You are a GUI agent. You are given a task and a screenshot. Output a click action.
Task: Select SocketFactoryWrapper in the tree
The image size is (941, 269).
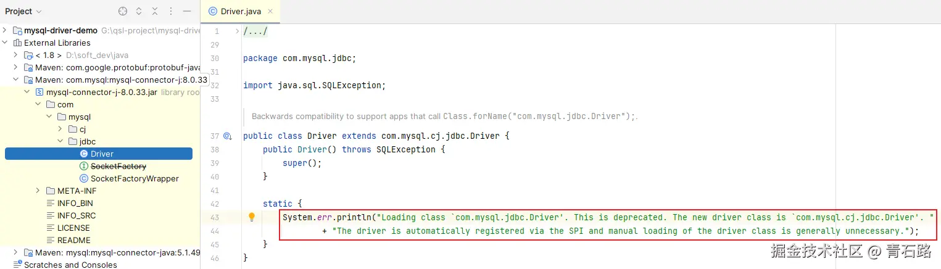pos(135,178)
